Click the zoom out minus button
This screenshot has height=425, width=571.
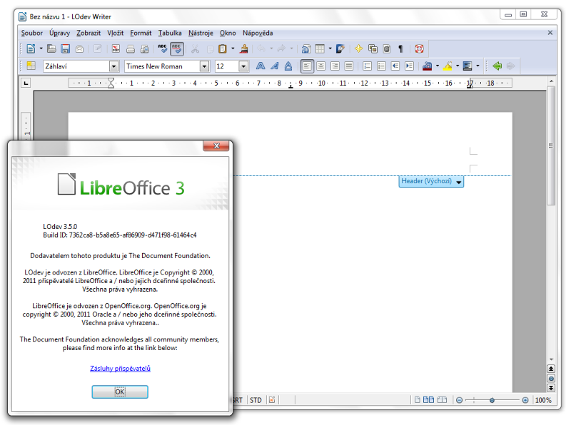pyautogui.click(x=459, y=400)
